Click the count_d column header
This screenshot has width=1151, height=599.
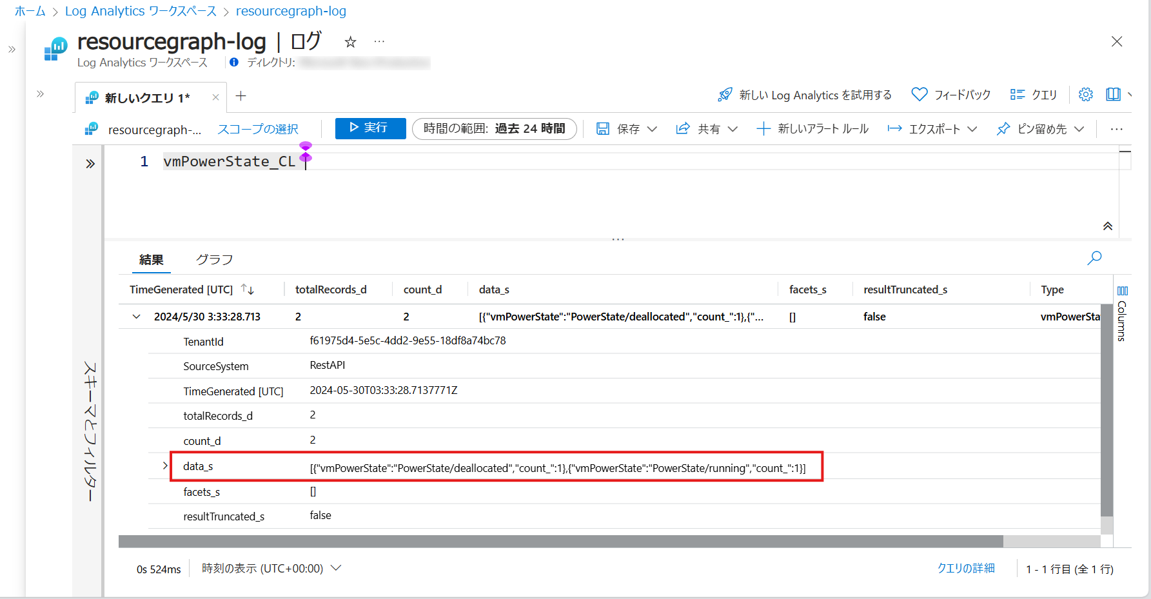pyautogui.click(x=422, y=290)
